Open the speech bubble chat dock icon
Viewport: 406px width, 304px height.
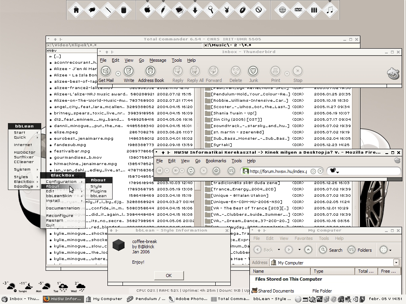coord(92,10)
